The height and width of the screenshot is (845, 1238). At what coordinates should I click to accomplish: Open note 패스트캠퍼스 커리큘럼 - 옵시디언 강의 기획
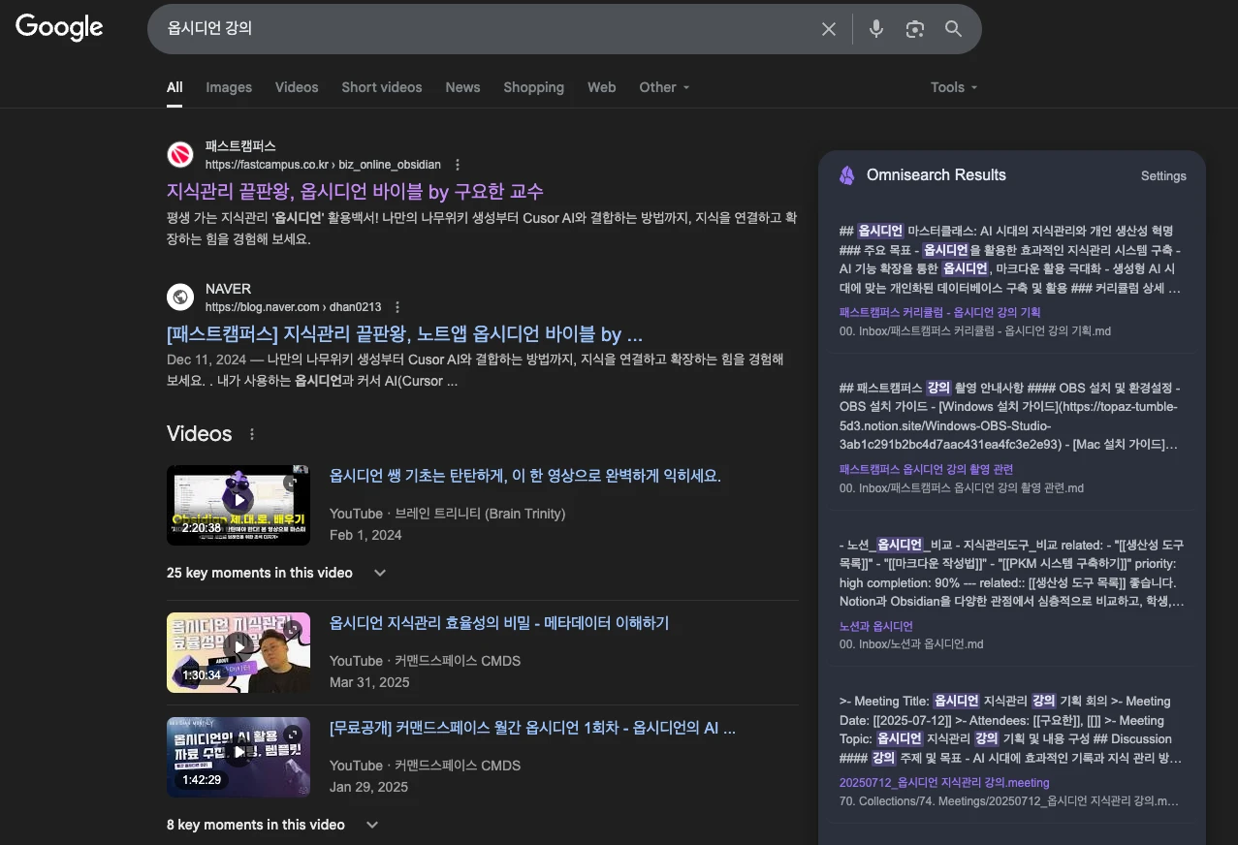pos(939,312)
